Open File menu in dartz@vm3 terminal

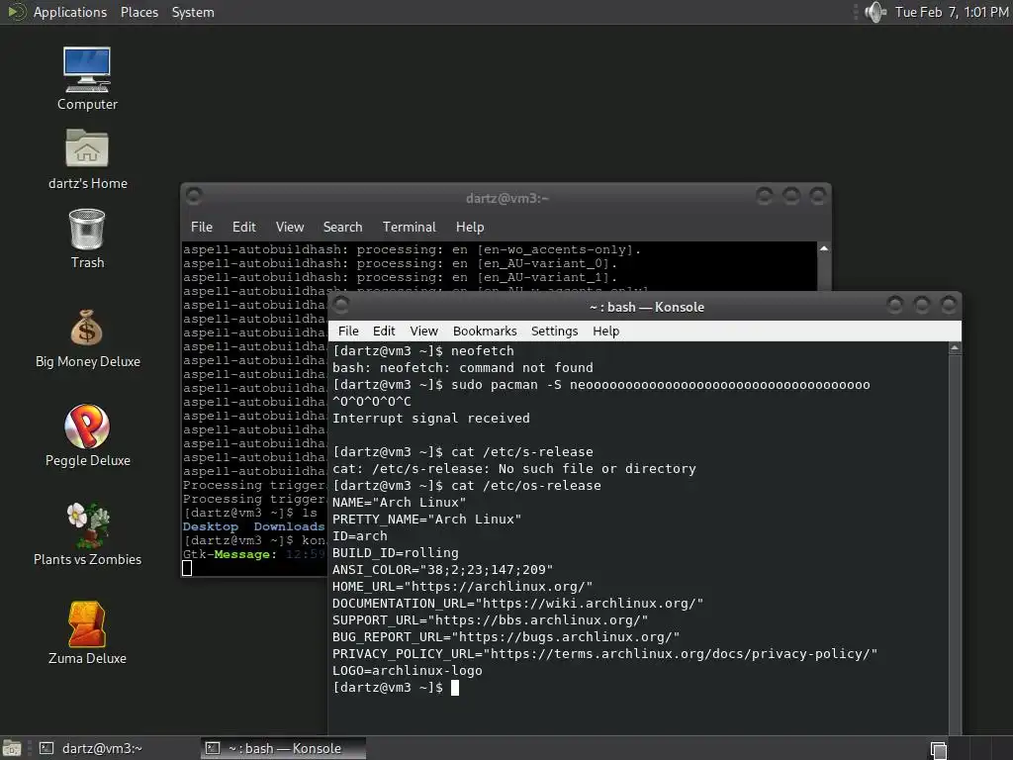click(202, 227)
